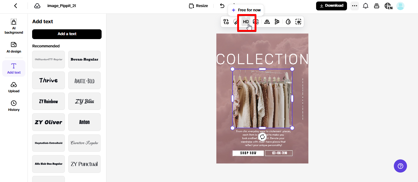Open the History panel
Image resolution: width=418 pixels, height=182 pixels.
click(14, 106)
